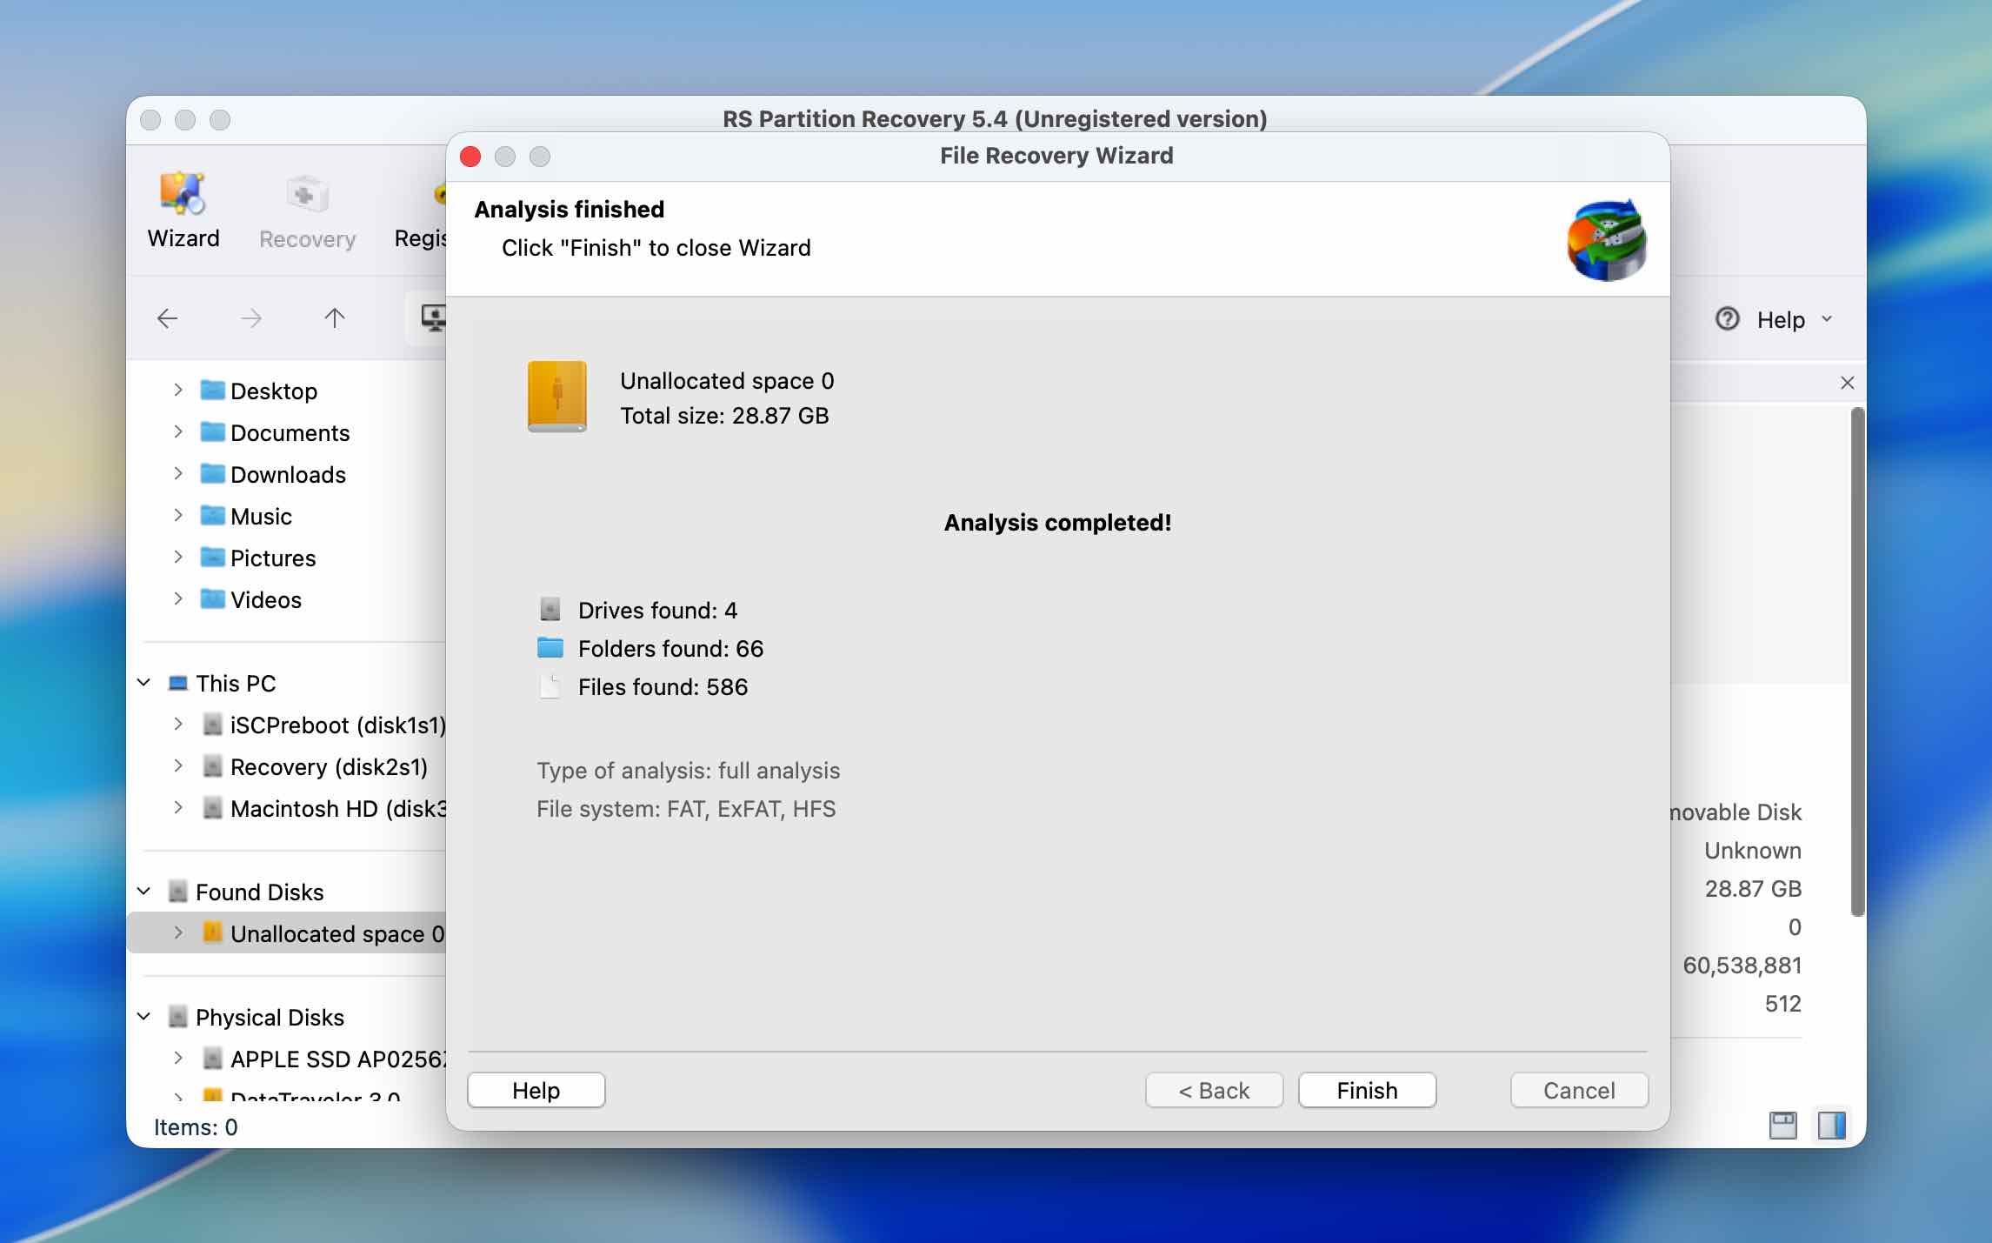Click the Cancel button in wizard
The width and height of the screenshot is (1992, 1243).
[x=1579, y=1090]
